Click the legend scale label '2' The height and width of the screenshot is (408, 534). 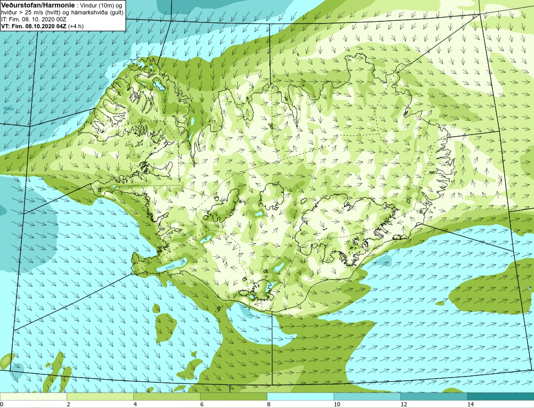tap(68, 404)
